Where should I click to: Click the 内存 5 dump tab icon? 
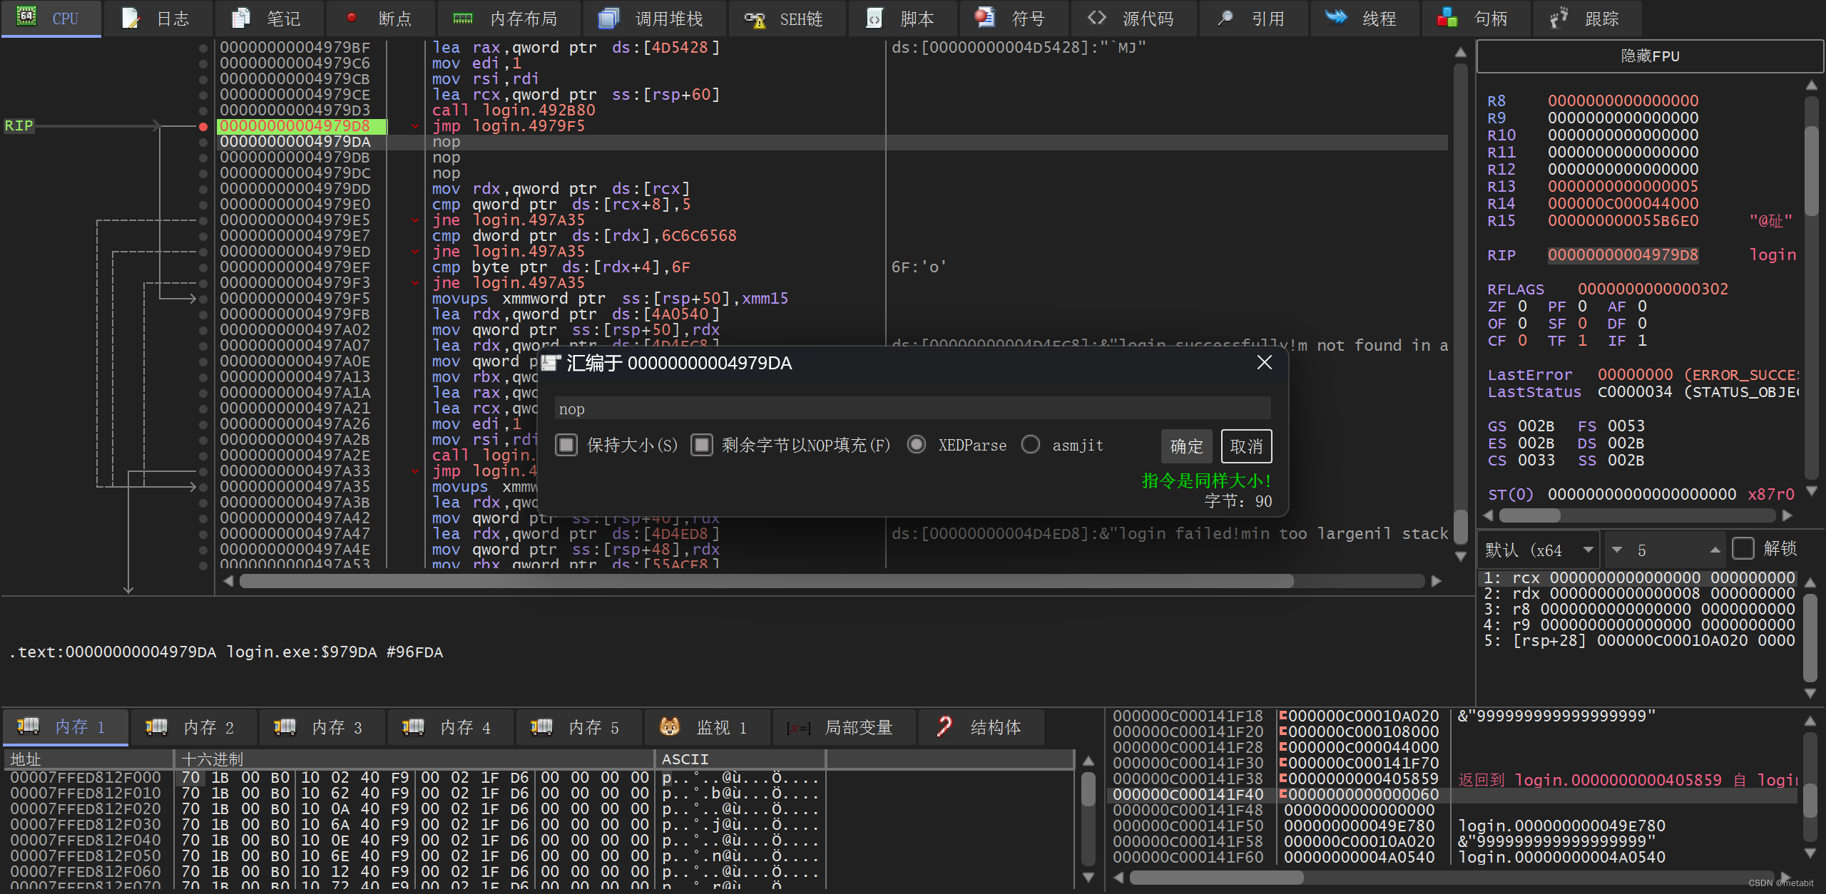pyautogui.click(x=541, y=726)
